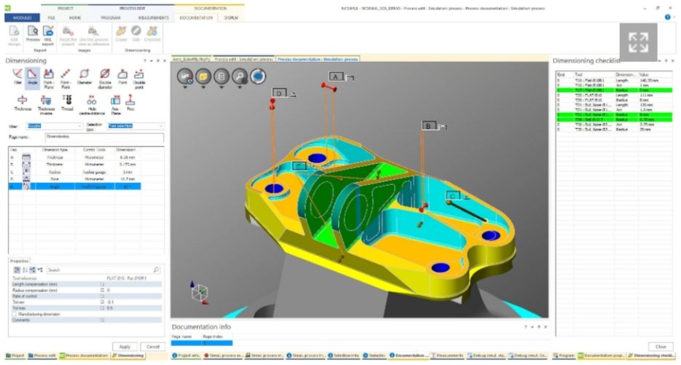The width and height of the screenshot is (681, 365).
Task: Click the magnifier zoom button in viewport
Action: coord(240,76)
